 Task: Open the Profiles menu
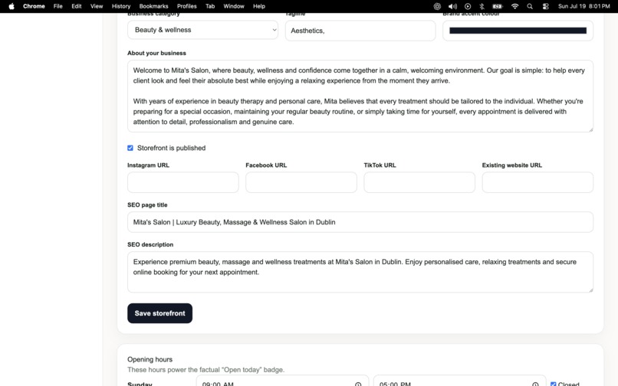(x=187, y=6)
